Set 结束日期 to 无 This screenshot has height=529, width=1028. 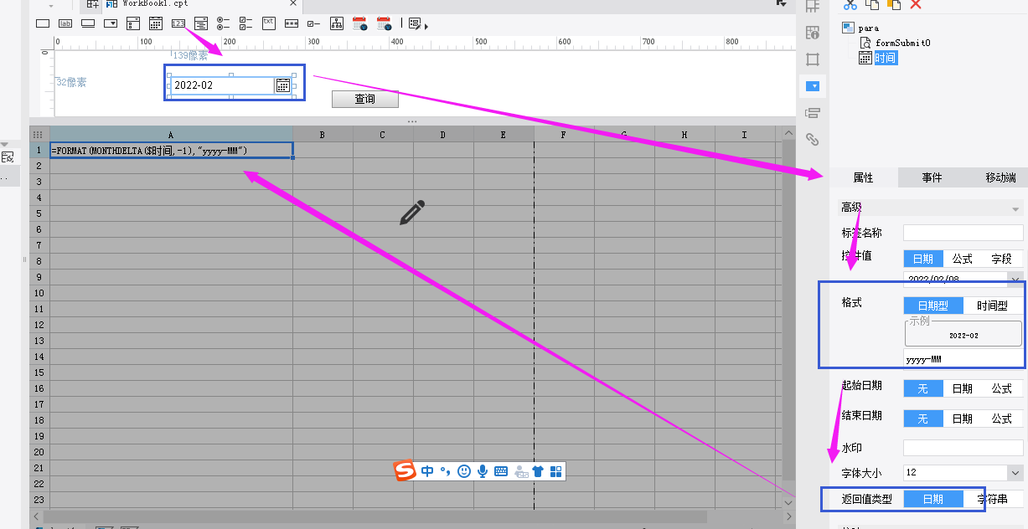(x=923, y=419)
